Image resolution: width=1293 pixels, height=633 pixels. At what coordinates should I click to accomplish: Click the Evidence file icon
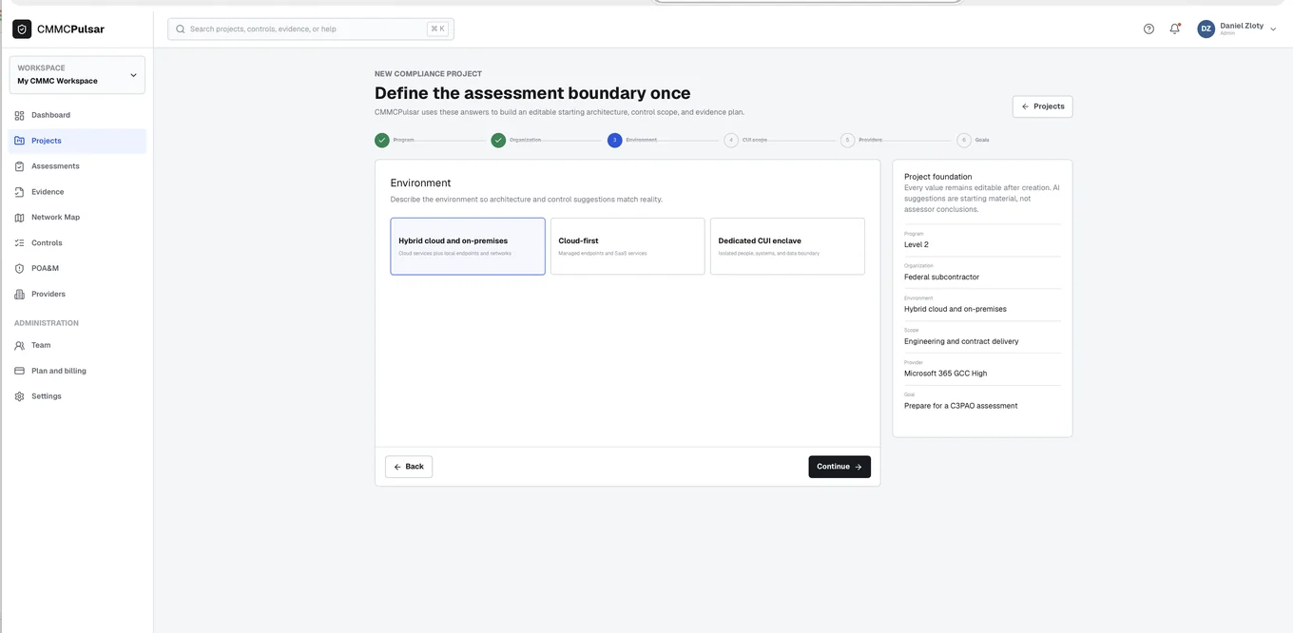pyautogui.click(x=19, y=192)
